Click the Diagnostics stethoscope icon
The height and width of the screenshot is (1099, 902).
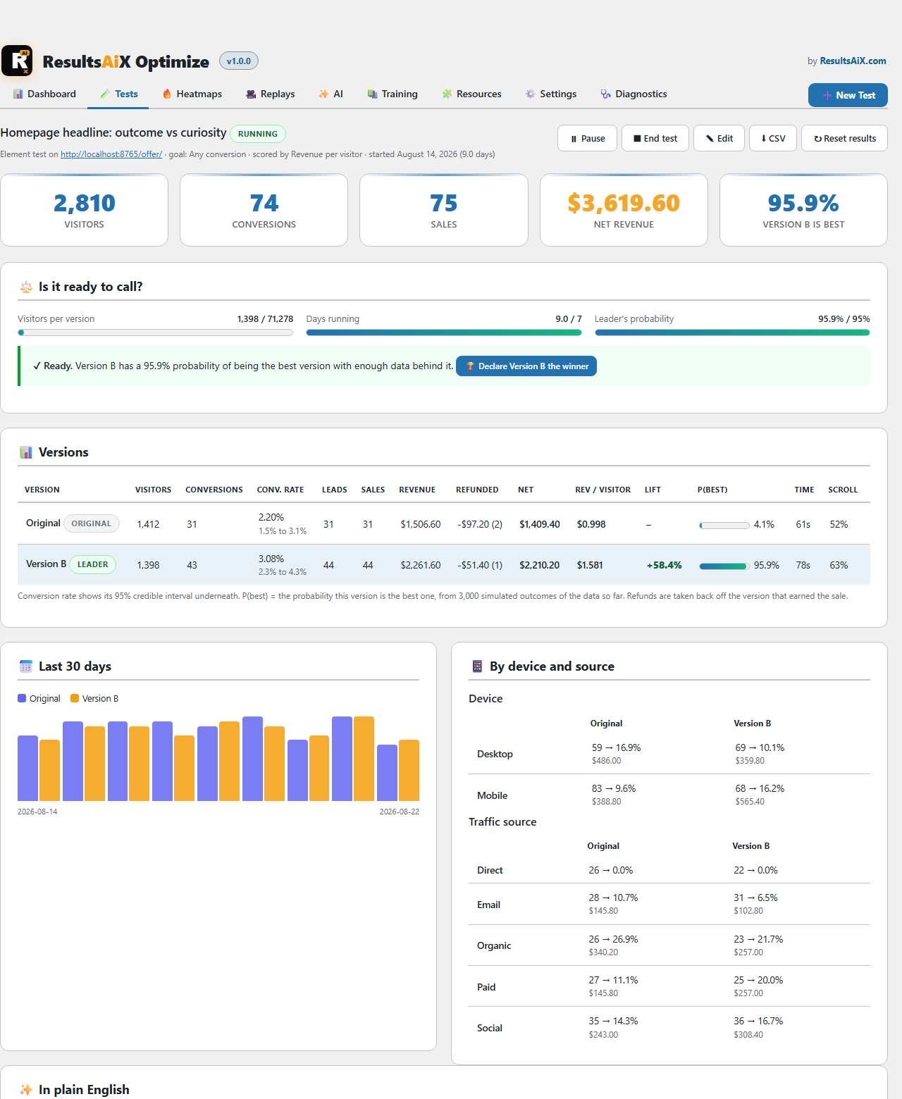pyautogui.click(x=605, y=94)
